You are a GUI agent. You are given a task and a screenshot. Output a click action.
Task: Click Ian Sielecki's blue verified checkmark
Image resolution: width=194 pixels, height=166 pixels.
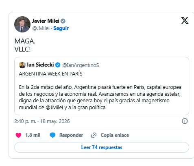58,65
